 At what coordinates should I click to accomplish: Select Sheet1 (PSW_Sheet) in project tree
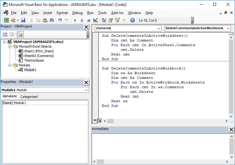click(39, 51)
